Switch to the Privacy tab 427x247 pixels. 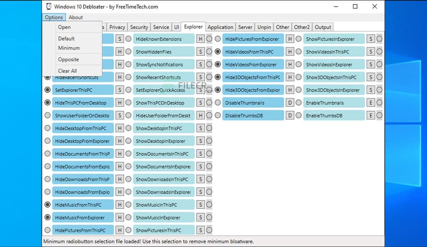click(x=117, y=27)
